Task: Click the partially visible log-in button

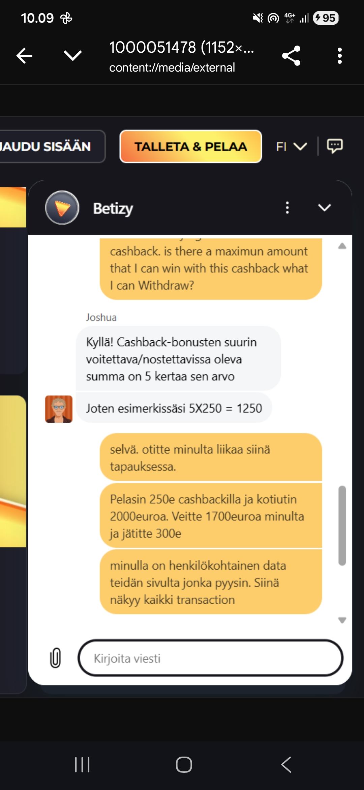Action: tap(52, 147)
